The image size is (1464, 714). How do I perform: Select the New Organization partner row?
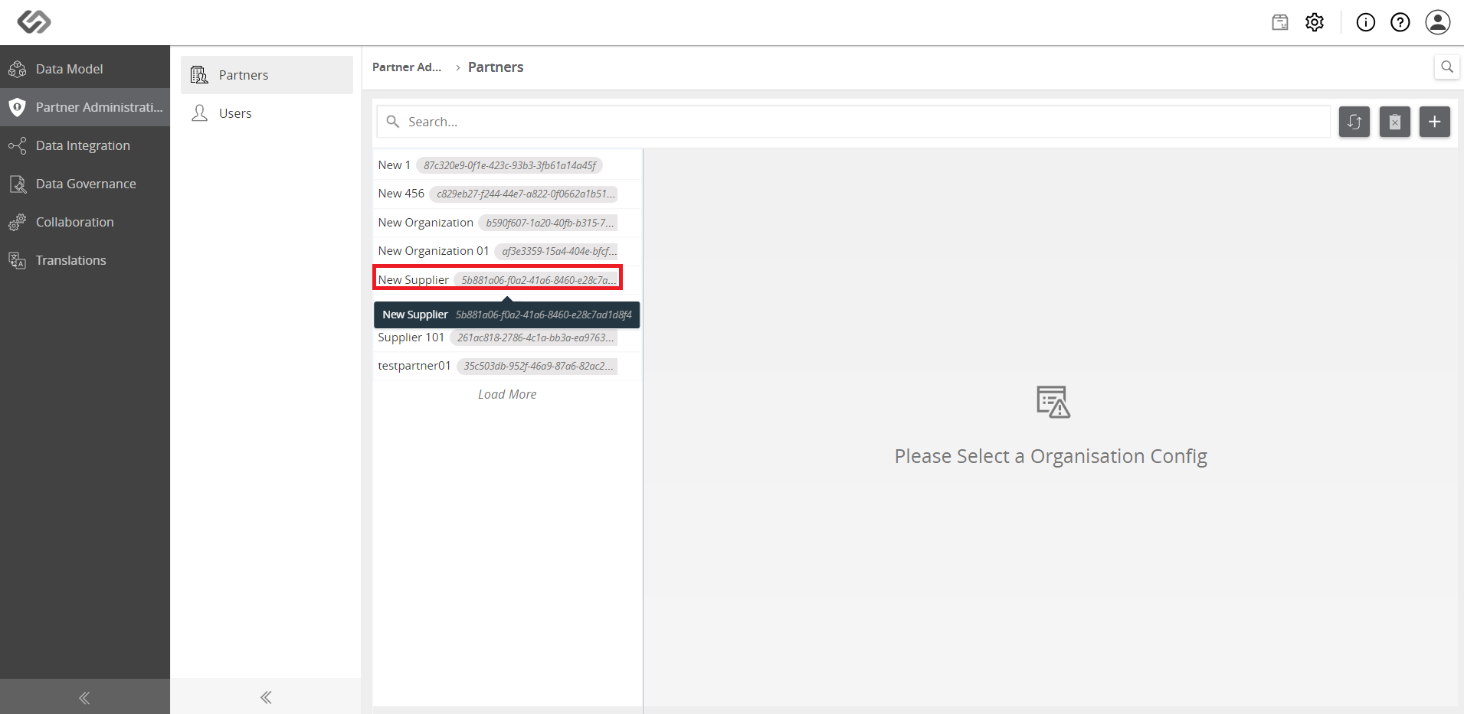507,223
